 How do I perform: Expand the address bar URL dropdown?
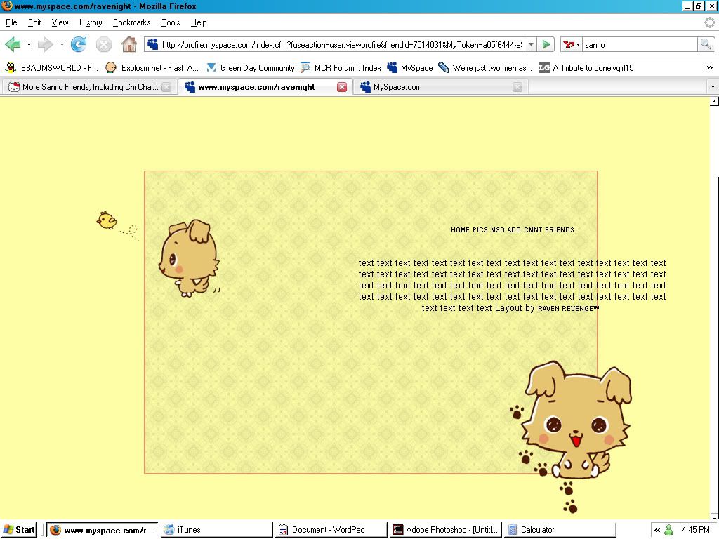[x=531, y=45]
